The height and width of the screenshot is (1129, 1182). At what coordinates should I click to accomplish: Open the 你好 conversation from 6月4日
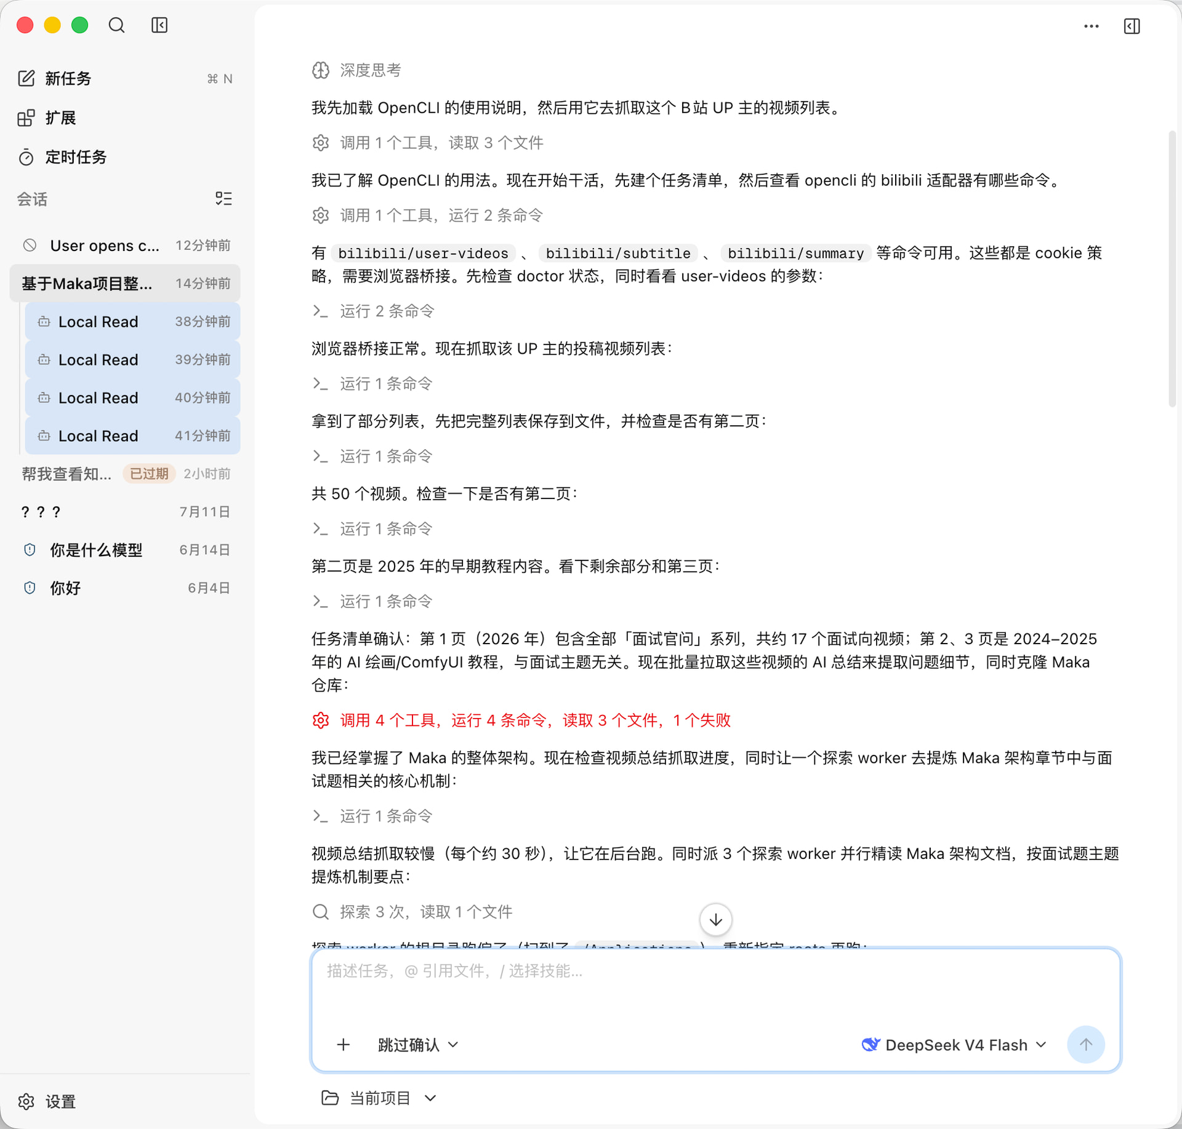[125, 588]
